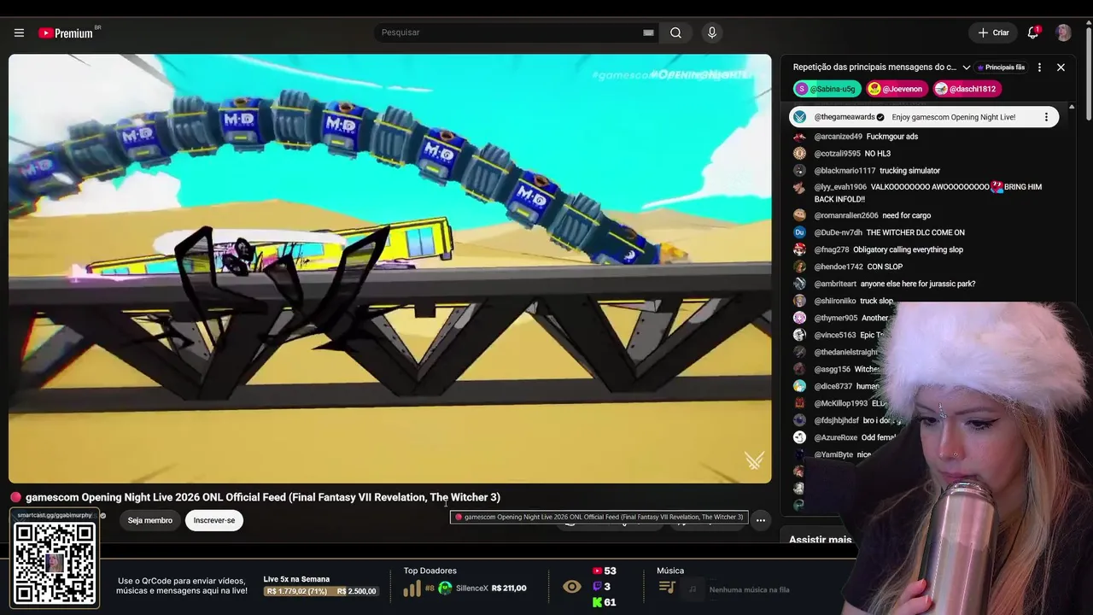Viewport: 1093px width, 615px height.
Task: Click the avatar next to @hendoe1742
Action: point(799,266)
